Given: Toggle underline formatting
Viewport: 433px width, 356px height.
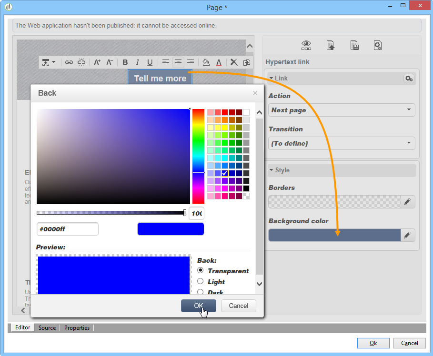Looking at the screenshot, I should click(150, 62).
